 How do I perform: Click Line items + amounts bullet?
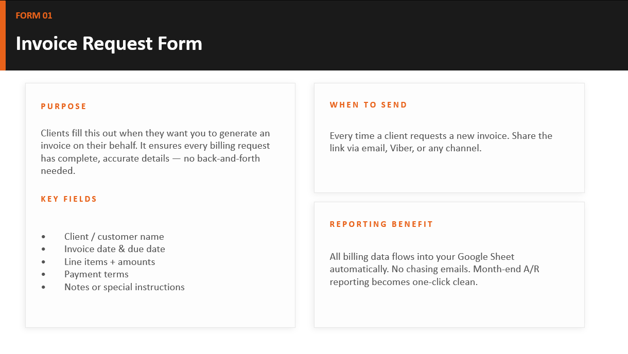pos(110,262)
